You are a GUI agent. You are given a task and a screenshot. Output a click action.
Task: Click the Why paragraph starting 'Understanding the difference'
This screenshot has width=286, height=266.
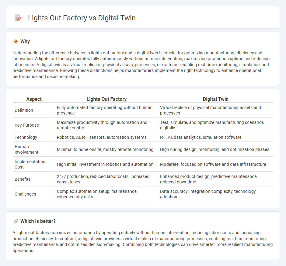141,65
